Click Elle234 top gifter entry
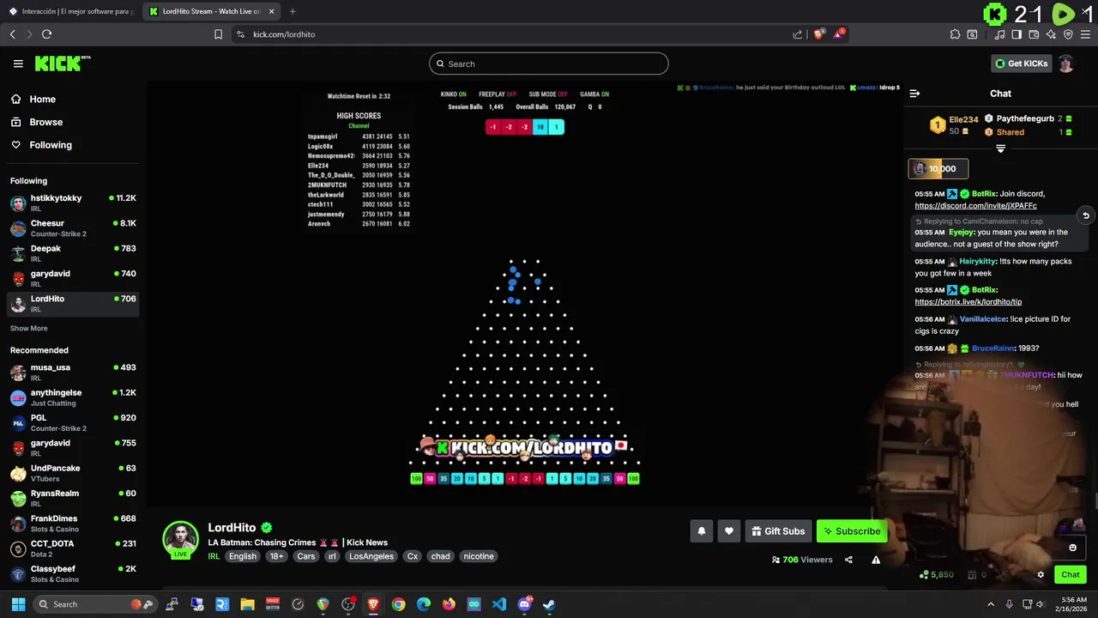The height and width of the screenshot is (618, 1098). click(954, 125)
